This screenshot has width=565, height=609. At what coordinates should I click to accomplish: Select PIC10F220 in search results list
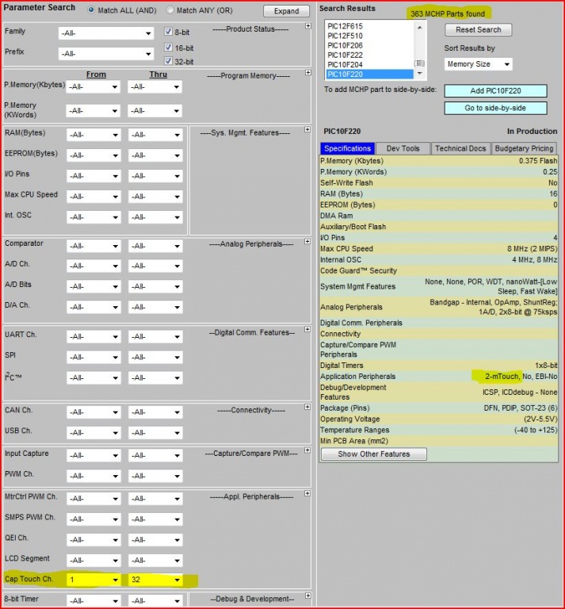point(369,75)
